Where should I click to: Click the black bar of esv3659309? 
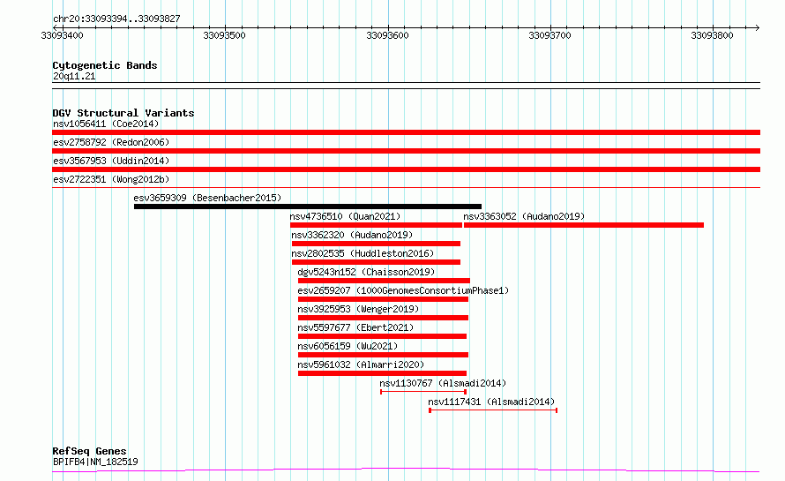308,207
